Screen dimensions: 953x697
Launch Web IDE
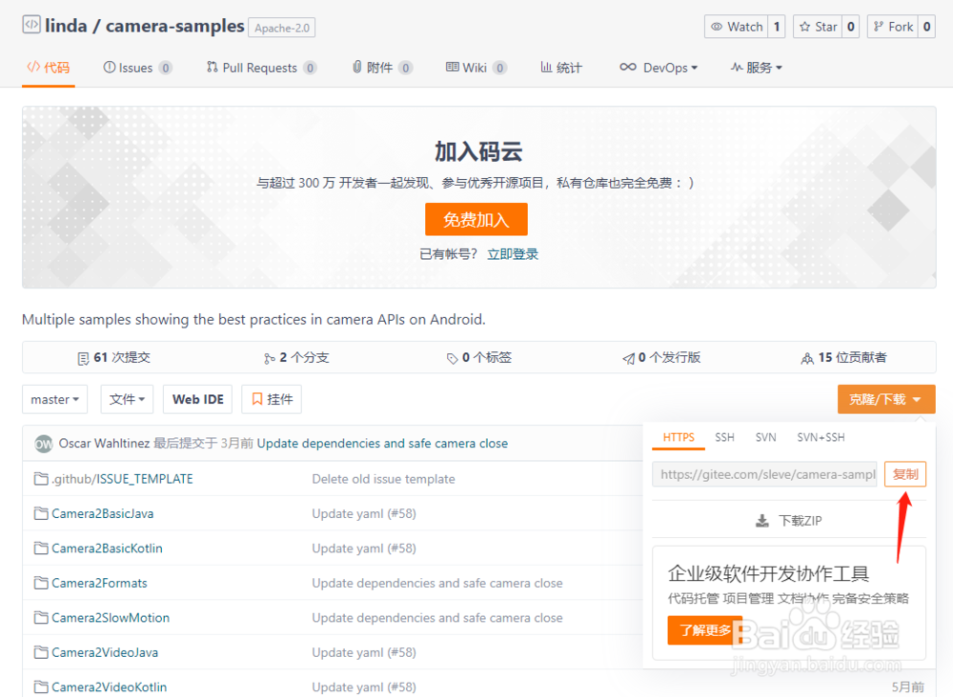pos(197,400)
